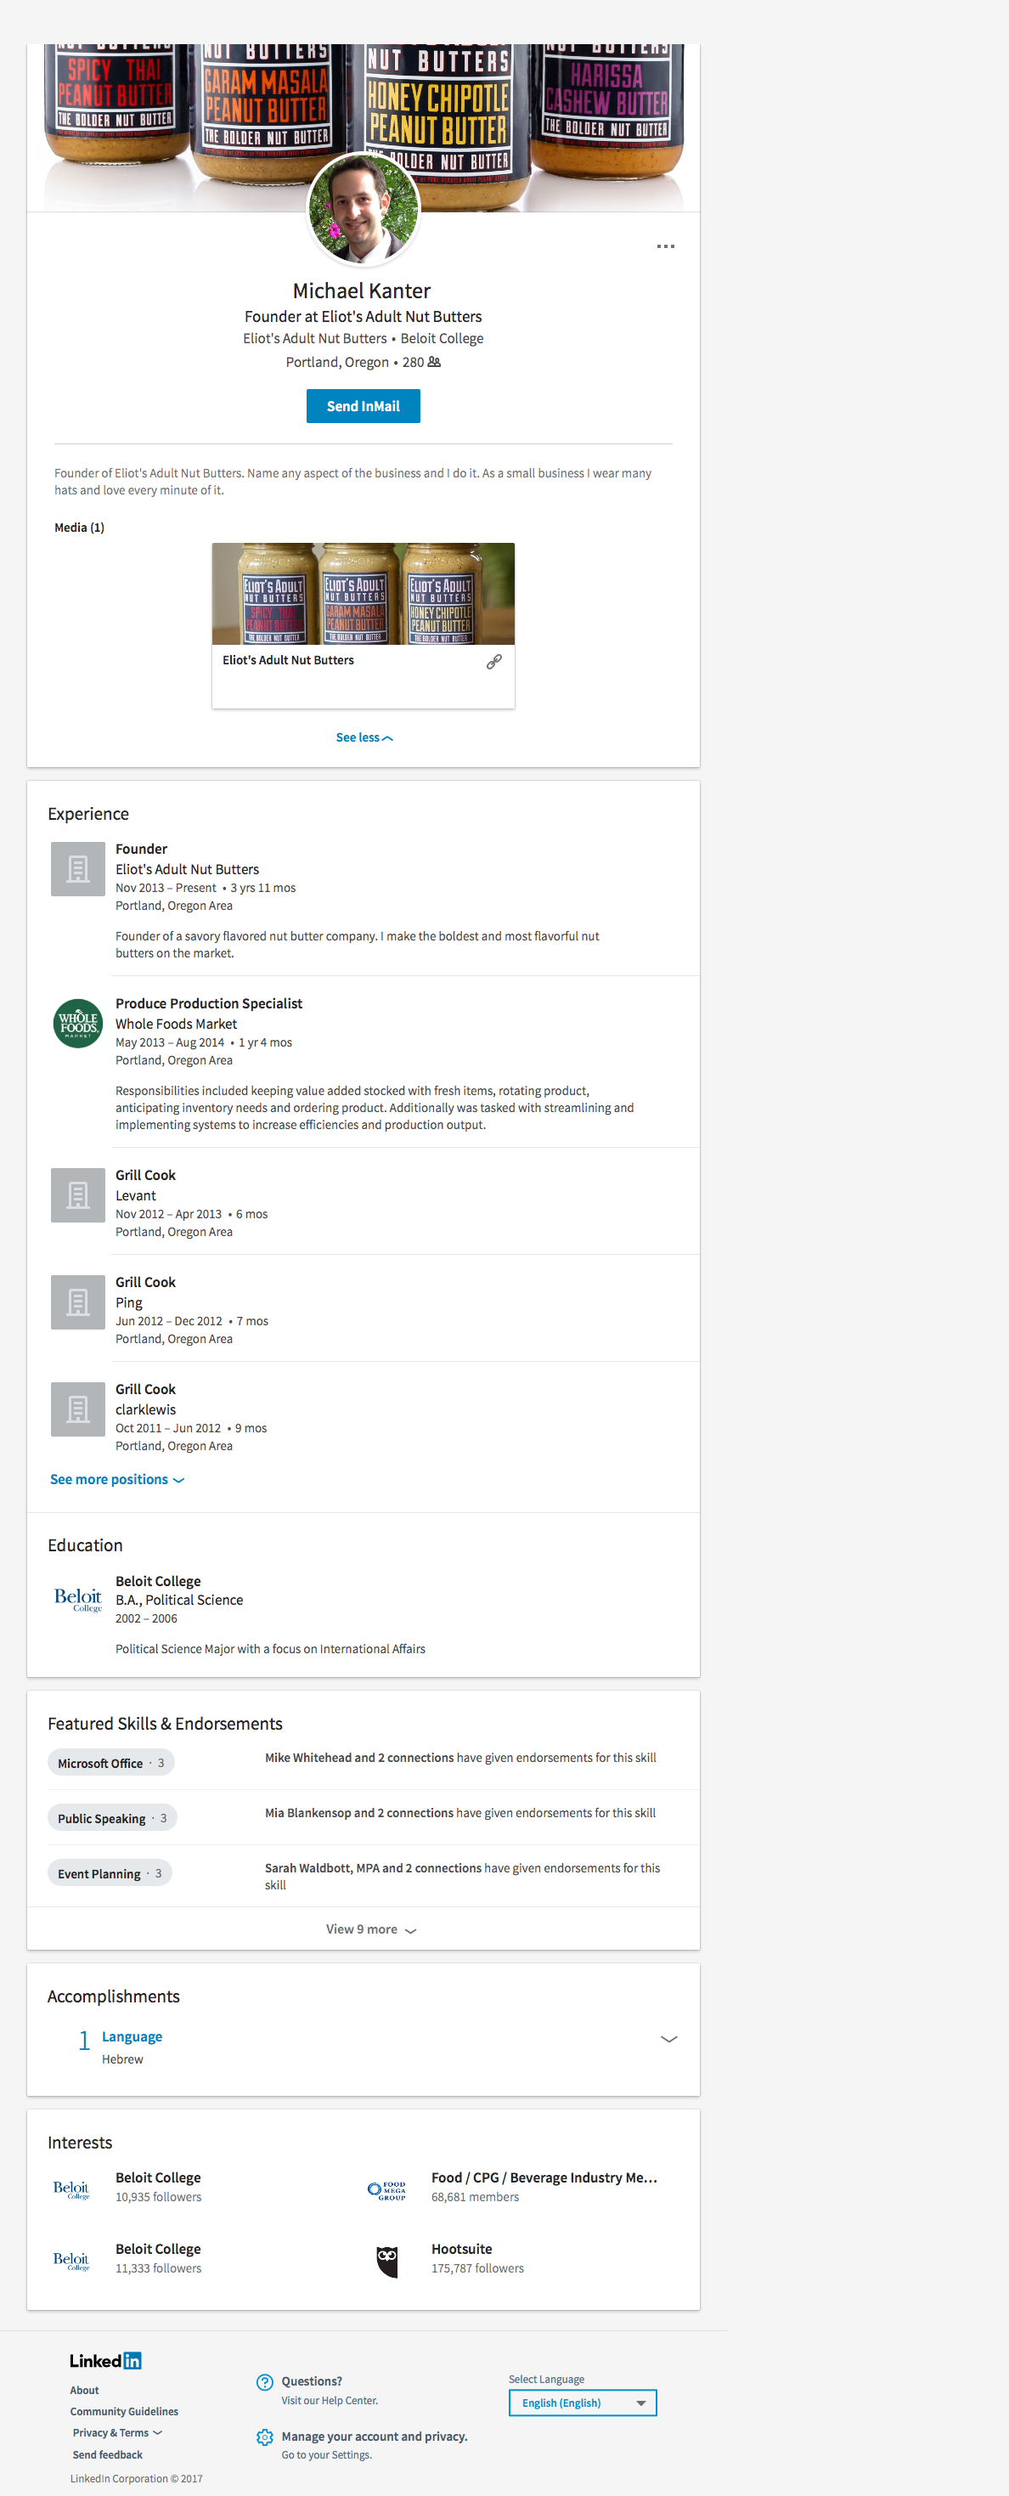Click the Questions help icon

tap(264, 2383)
